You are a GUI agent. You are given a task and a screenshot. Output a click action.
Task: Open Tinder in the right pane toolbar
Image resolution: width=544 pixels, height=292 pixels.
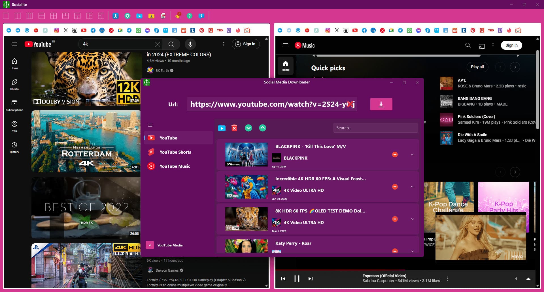tap(509, 30)
